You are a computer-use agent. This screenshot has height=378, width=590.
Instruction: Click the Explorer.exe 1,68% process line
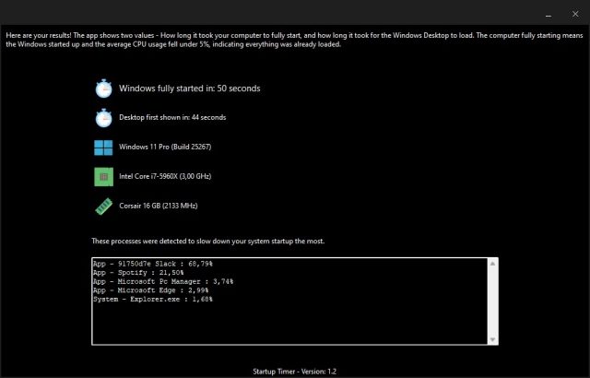pos(153,300)
